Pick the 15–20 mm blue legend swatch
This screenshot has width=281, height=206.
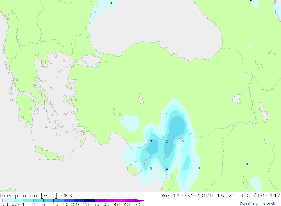[x=69, y=200]
